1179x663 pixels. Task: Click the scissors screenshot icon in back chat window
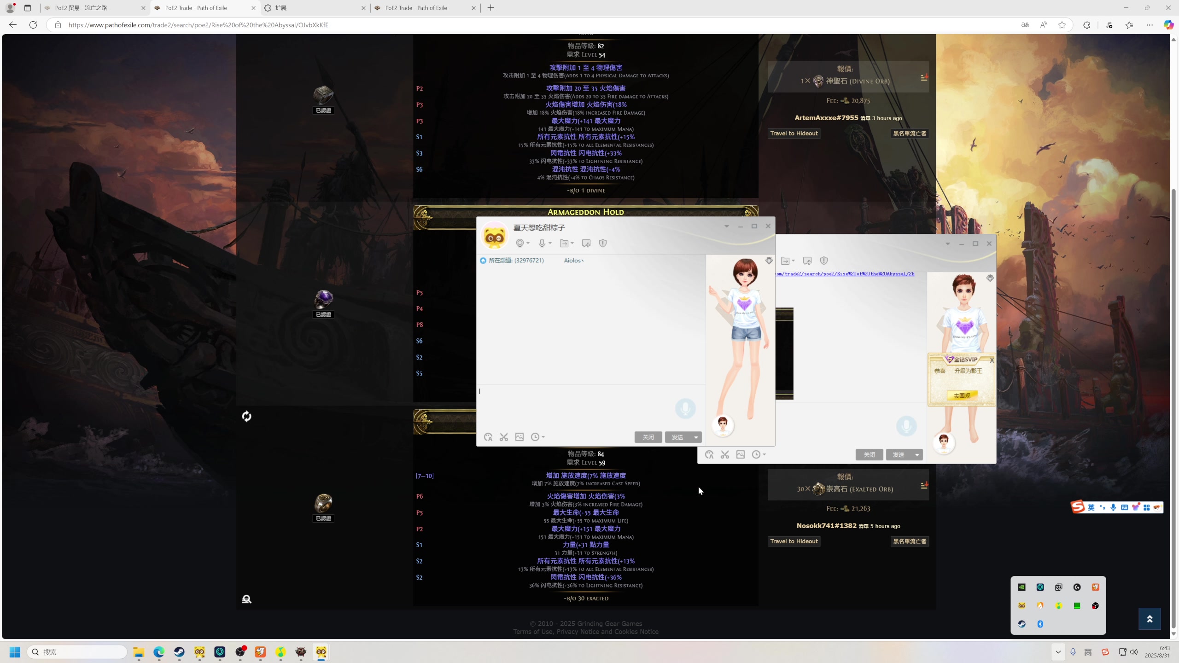point(725,454)
